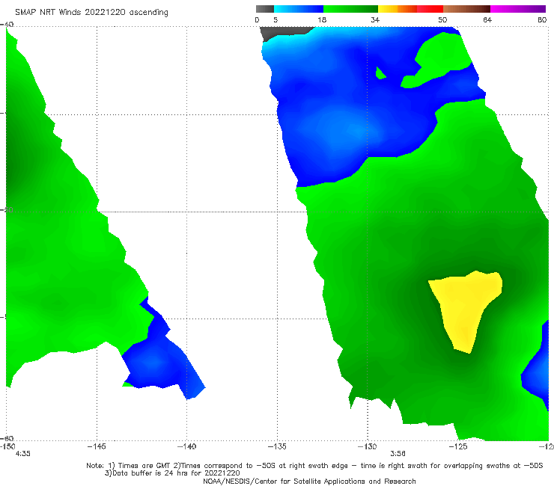
Task: Select the magenta-purple segment of the color bar
Action: [x=518, y=9]
